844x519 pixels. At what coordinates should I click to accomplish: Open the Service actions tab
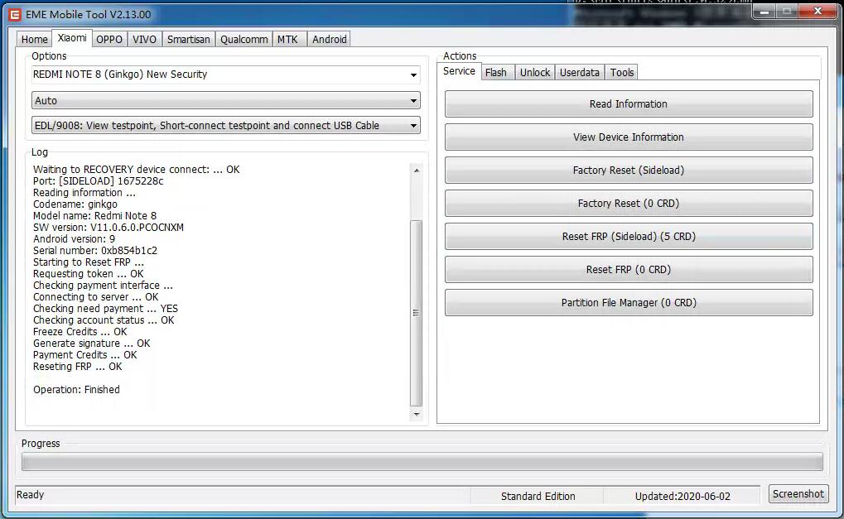coord(459,71)
